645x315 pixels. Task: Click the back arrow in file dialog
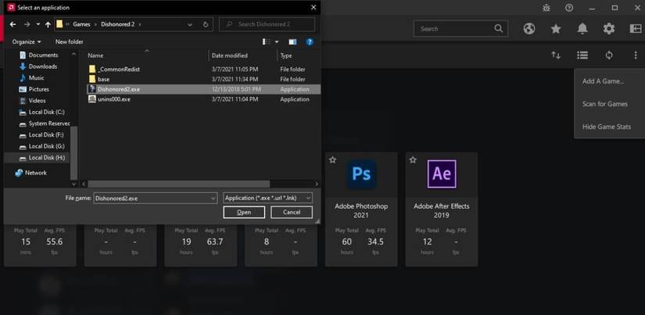point(13,24)
